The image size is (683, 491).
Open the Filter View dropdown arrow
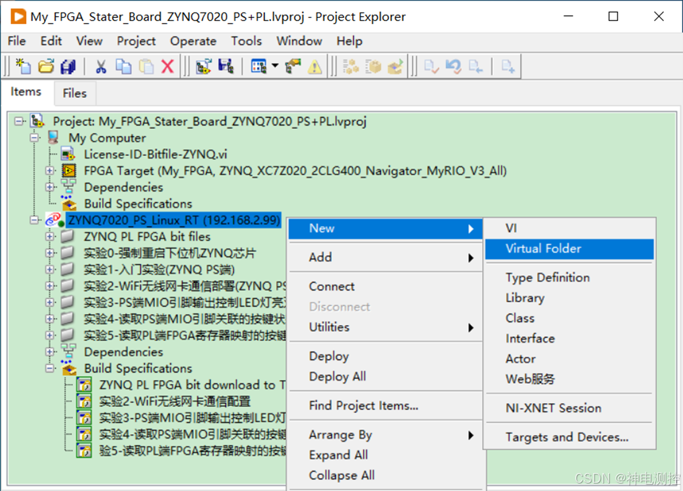275,66
